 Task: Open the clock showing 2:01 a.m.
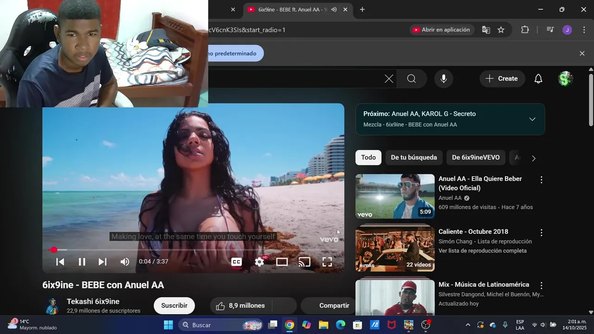[575, 325]
